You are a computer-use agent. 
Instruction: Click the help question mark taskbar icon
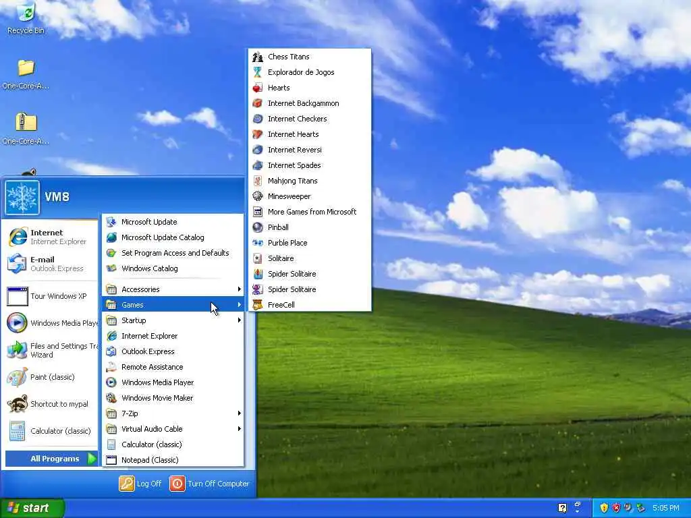point(562,508)
